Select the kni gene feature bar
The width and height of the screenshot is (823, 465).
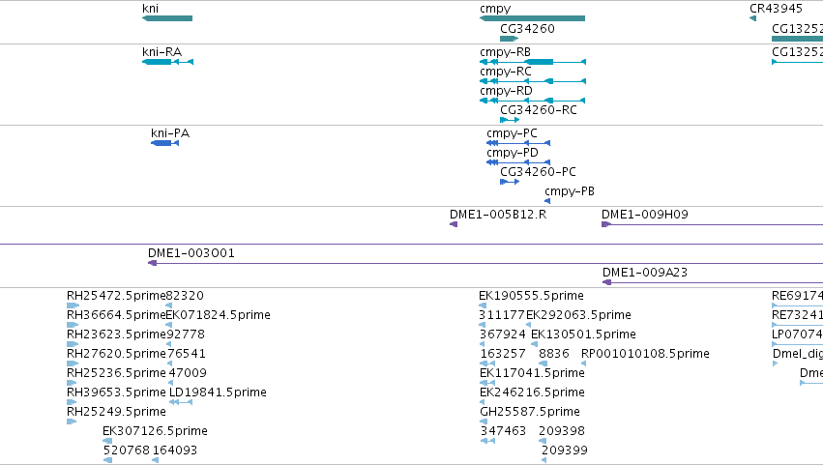pyautogui.click(x=167, y=18)
